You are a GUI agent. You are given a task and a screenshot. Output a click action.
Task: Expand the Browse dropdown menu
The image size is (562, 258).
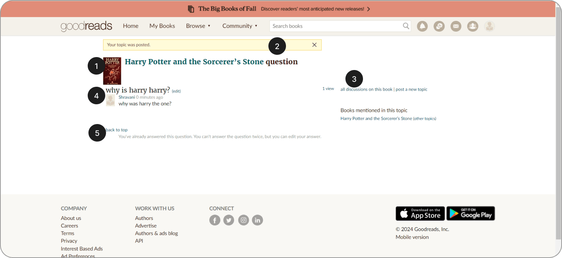[198, 26]
